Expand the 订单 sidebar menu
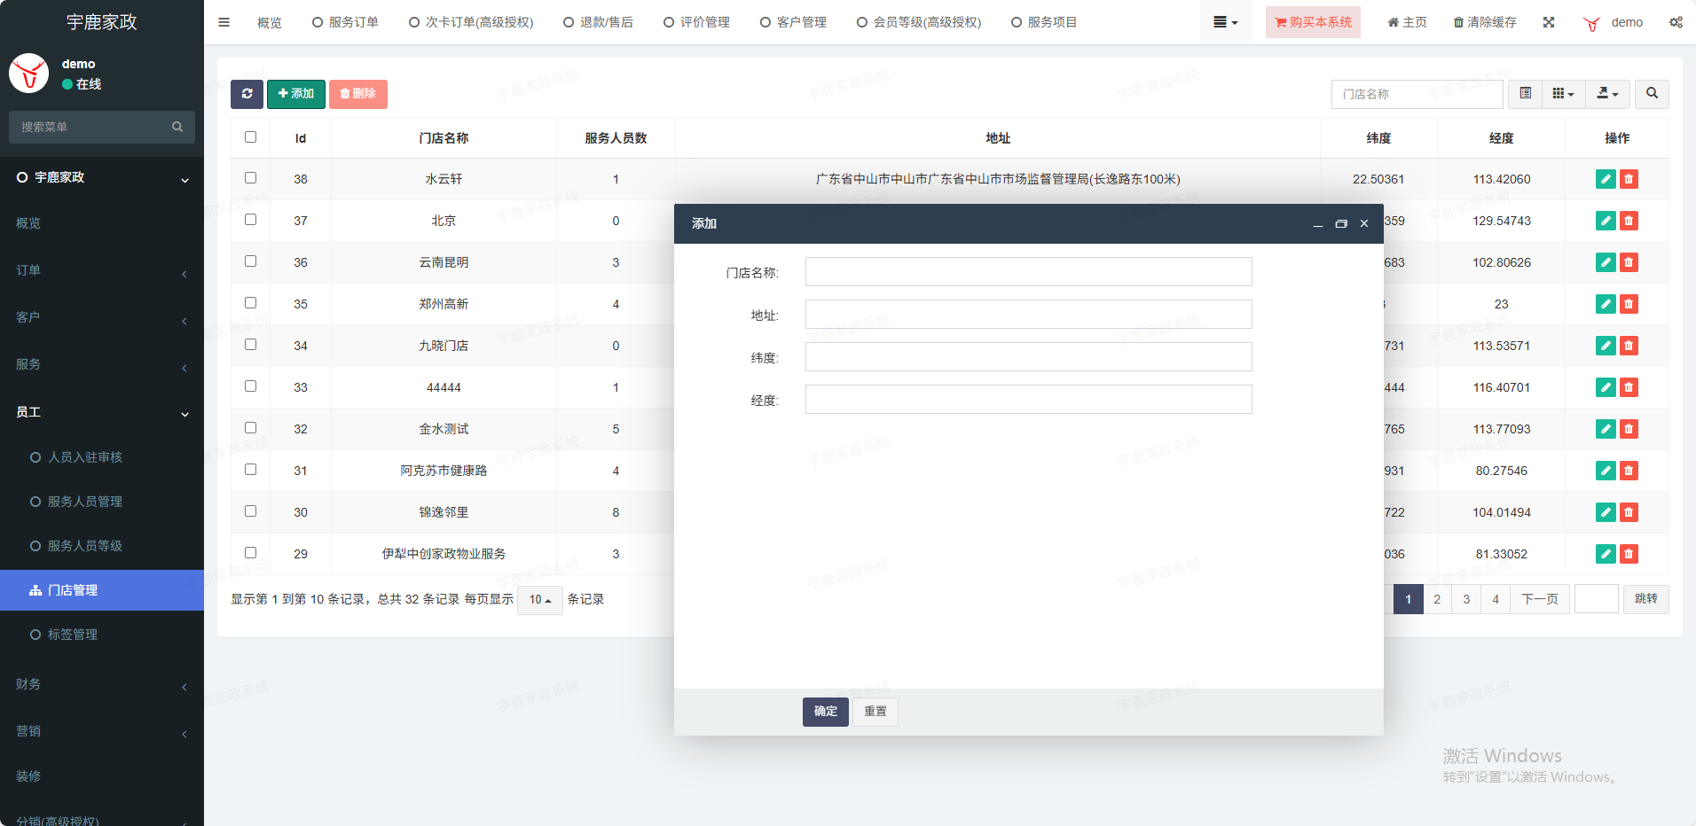Screen dimensions: 1696x826 click(x=102, y=270)
